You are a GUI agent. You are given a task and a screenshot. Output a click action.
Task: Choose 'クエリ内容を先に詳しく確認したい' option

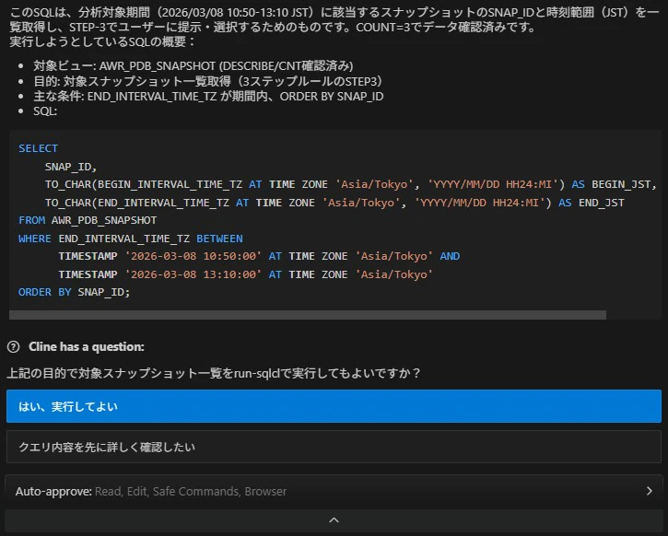coord(334,447)
